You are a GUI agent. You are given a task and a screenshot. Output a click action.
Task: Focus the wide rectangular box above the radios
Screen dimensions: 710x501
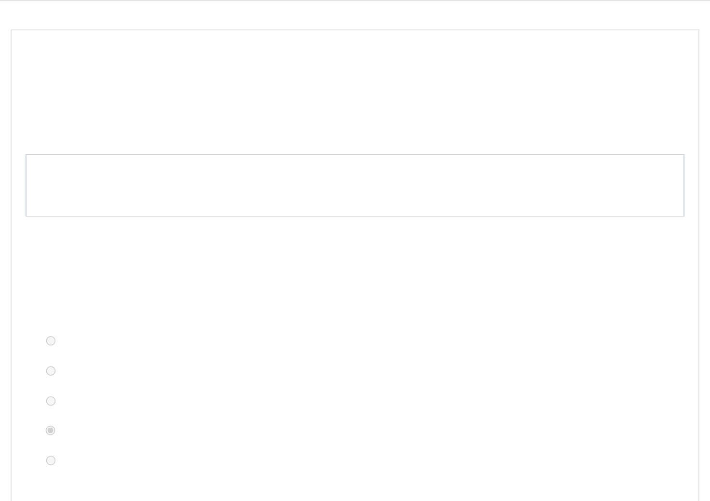[x=355, y=185]
